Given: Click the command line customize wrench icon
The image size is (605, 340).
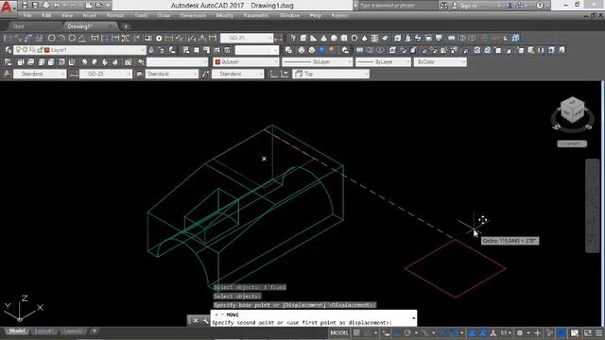Looking at the screenshot, I should click(x=205, y=320).
